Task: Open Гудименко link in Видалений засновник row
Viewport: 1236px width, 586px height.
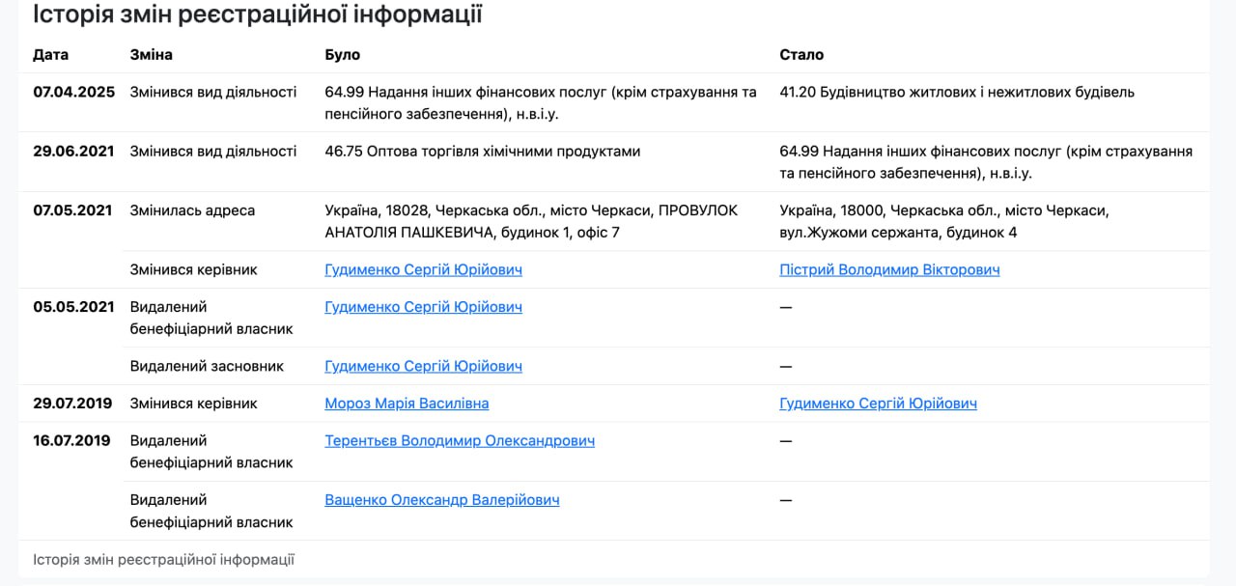Action: coord(423,366)
